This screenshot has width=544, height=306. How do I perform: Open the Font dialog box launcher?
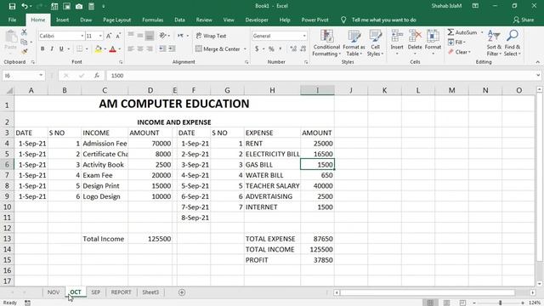click(x=121, y=62)
